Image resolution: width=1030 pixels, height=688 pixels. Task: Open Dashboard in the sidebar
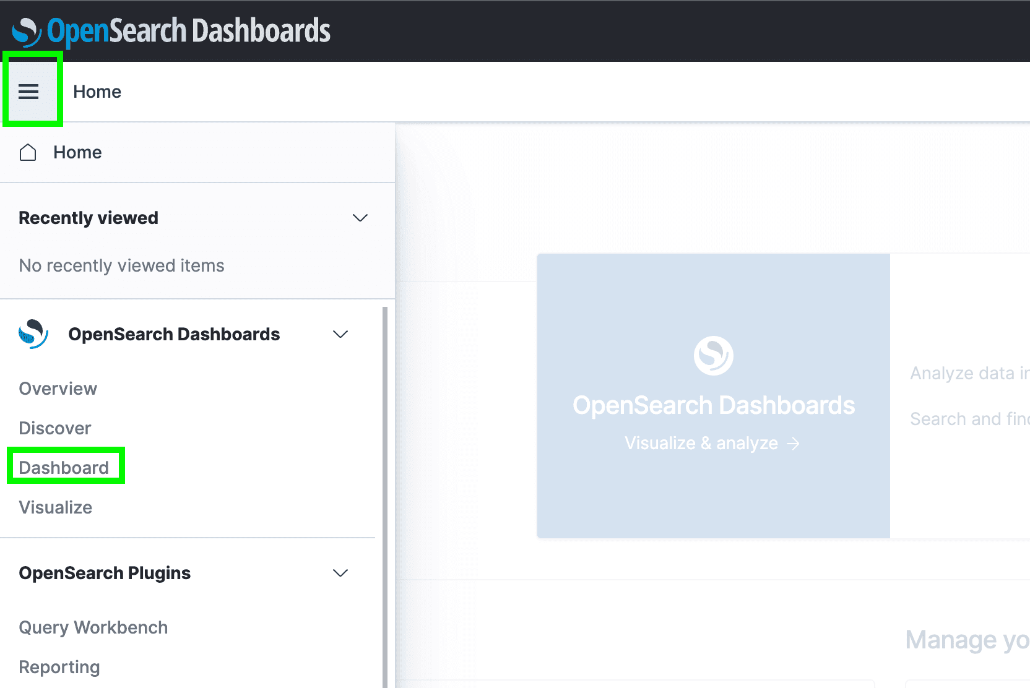64,468
